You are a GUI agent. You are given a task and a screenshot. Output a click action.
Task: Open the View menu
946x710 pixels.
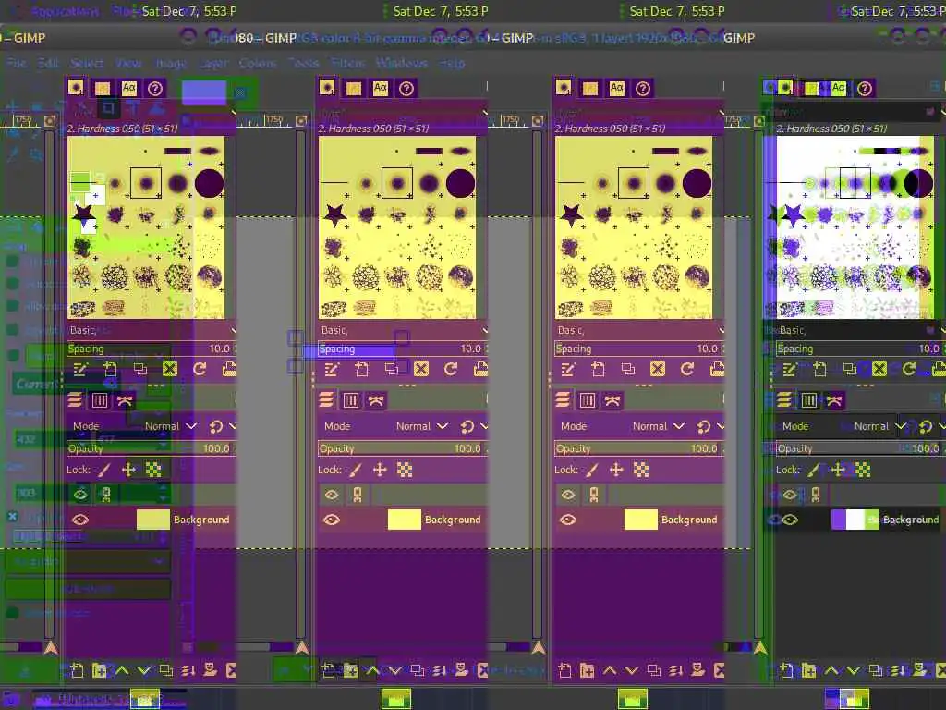click(x=127, y=63)
